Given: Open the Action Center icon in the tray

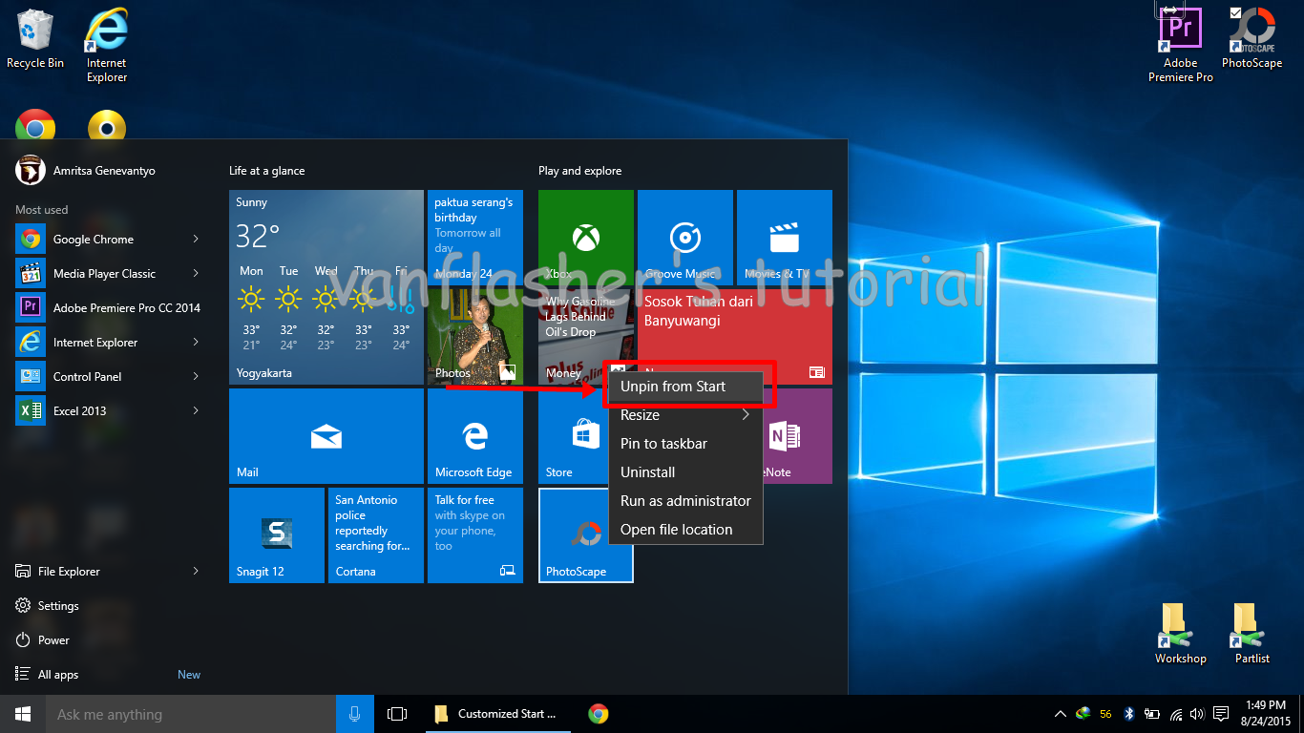Looking at the screenshot, I should point(1221,713).
